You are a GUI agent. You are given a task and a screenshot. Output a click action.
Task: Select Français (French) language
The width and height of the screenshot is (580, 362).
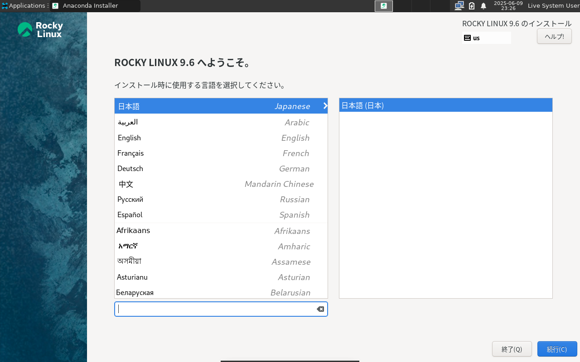pyautogui.click(x=221, y=153)
